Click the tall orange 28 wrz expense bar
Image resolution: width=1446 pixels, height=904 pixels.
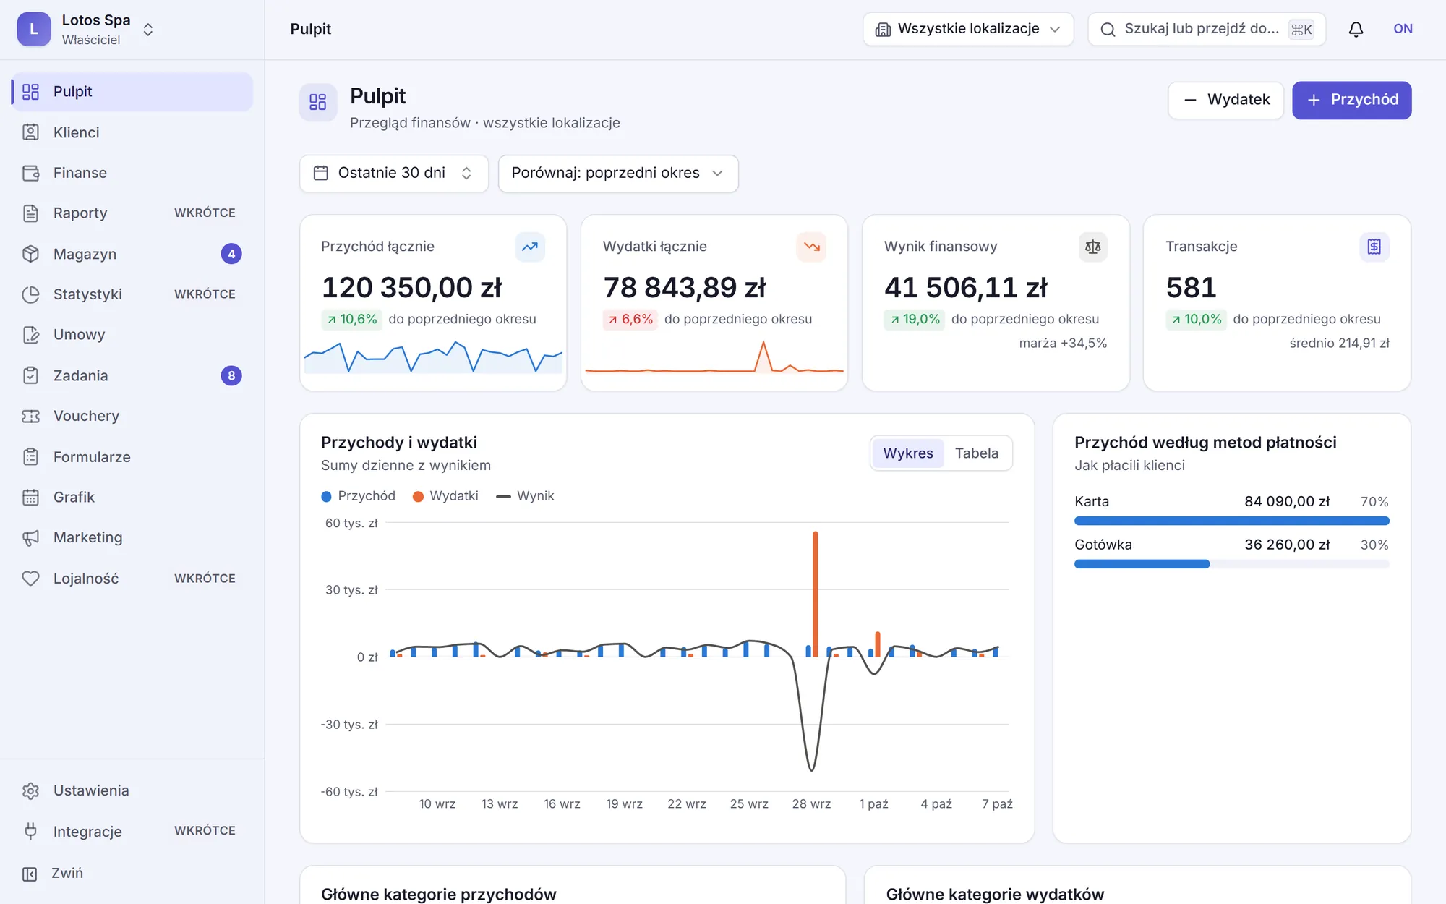coord(816,594)
